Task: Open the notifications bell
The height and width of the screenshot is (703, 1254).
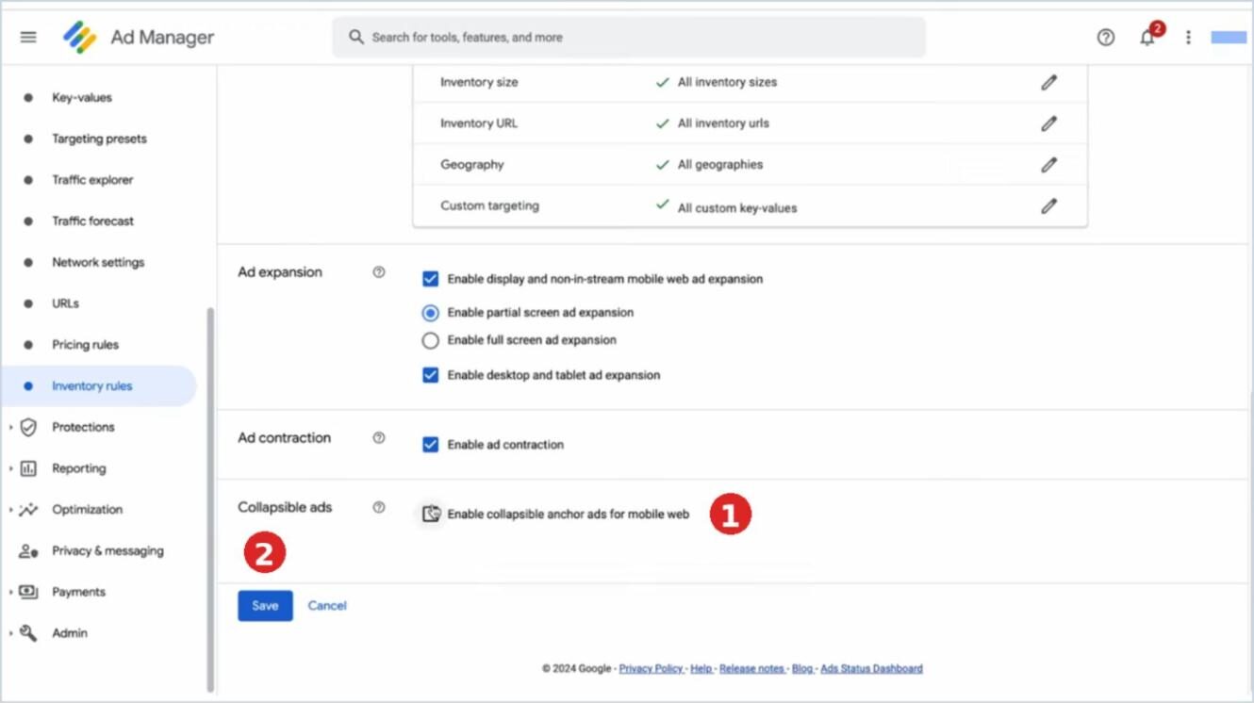Action: (1147, 38)
